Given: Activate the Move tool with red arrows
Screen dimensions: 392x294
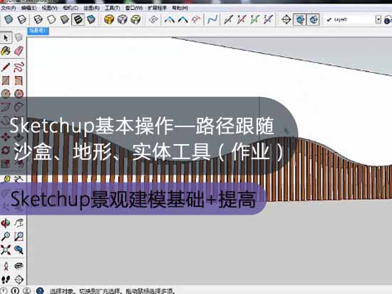Looking at the screenshot, I should click(6, 136).
